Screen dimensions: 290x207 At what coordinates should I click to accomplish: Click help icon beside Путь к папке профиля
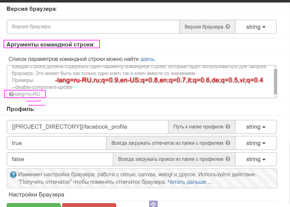point(228,127)
